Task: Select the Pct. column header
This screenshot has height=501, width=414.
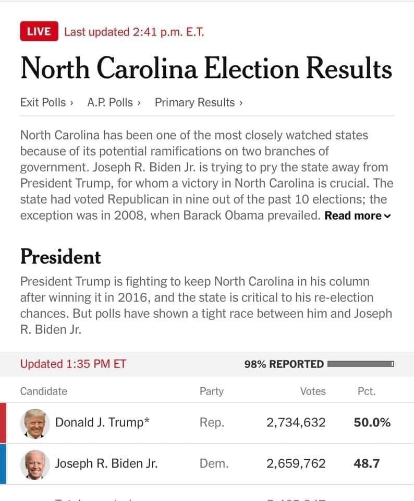Action: click(367, 391)
